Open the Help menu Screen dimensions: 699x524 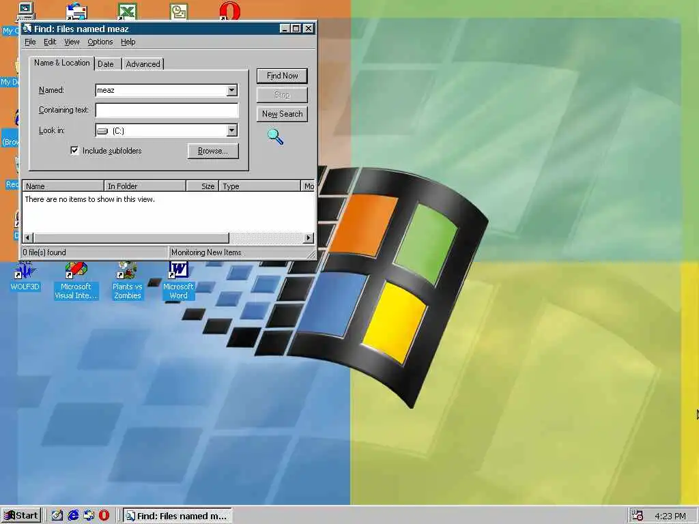pos(128,42)
